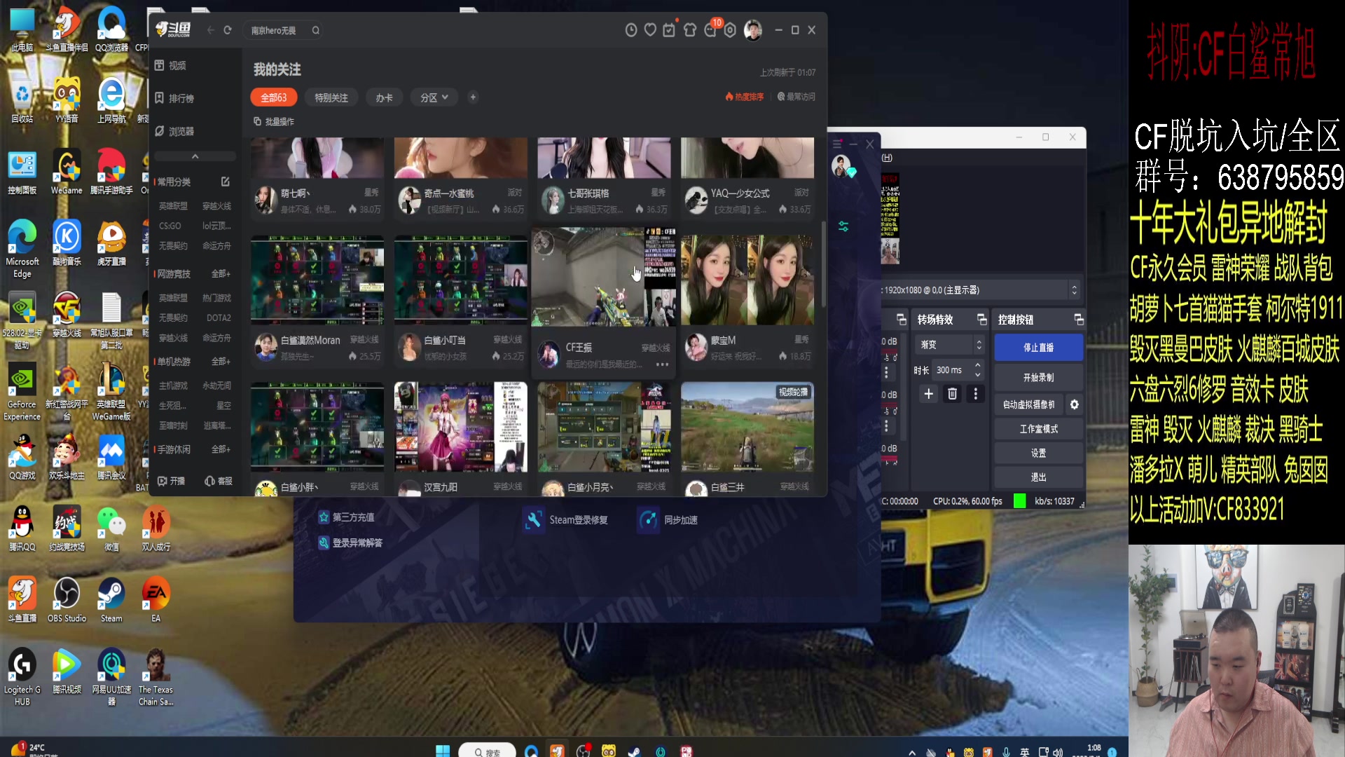The image size is (1345, 757).
Task: Enable 批量操作 batch mode
Action: pyautogui.click(x=274, y=121)
